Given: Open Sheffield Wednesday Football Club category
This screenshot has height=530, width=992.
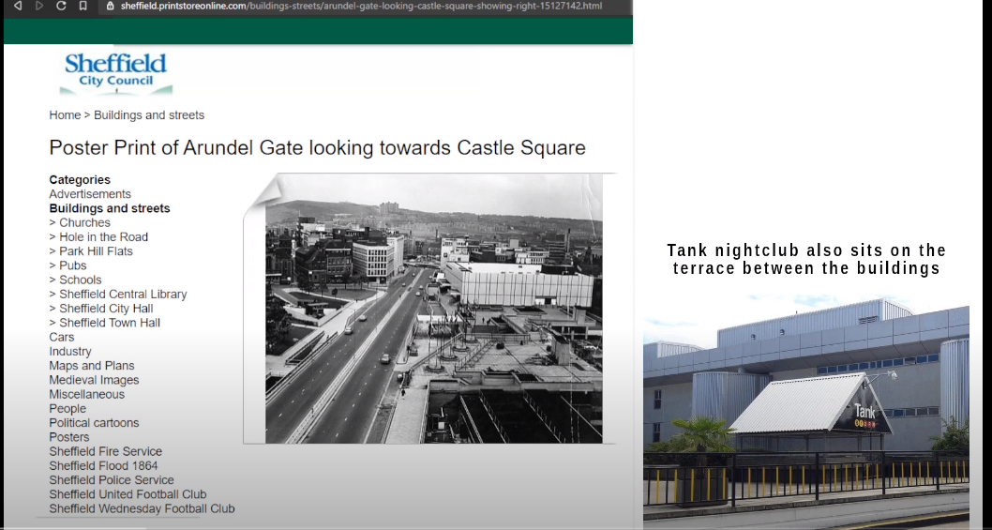Looking at the screenshot, I should [x=142, y=508].
